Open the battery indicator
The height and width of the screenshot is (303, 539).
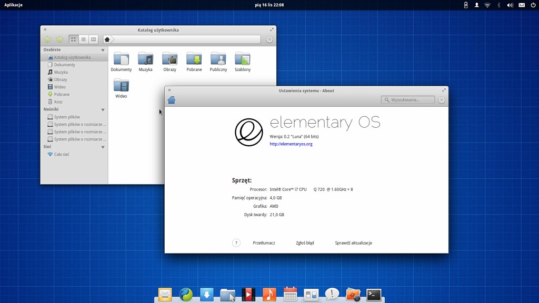tap(466, 5)
